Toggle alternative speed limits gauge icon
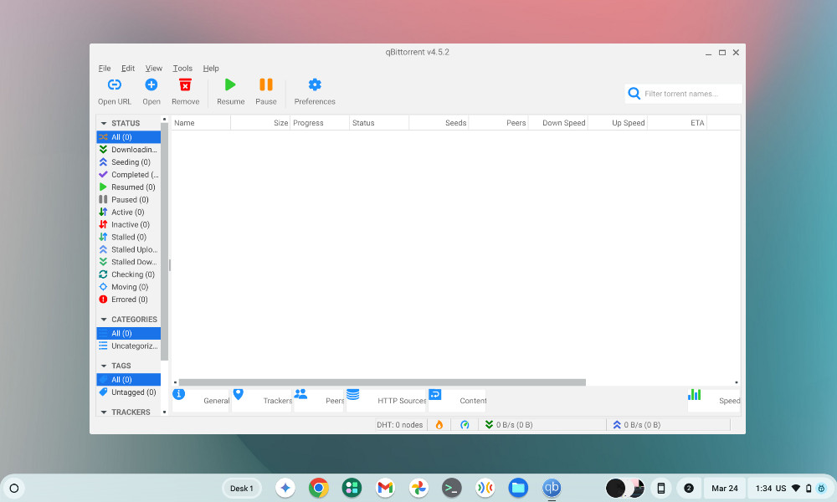Image resolution: width=837 pixels, height=502 pixels. point(465,425)
